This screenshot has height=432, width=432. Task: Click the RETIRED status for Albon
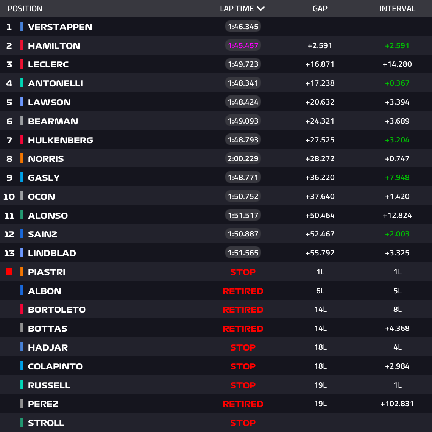tap(243, 291)
